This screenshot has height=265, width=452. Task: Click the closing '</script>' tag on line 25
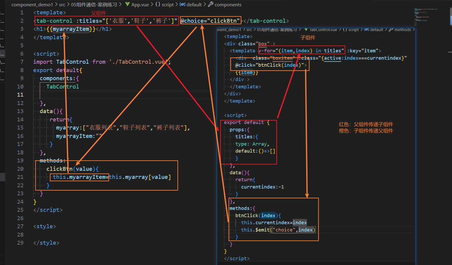point(48,210)
